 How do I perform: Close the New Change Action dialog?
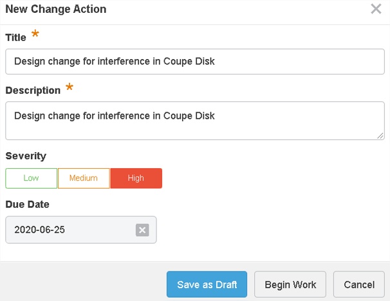[376, 9]
